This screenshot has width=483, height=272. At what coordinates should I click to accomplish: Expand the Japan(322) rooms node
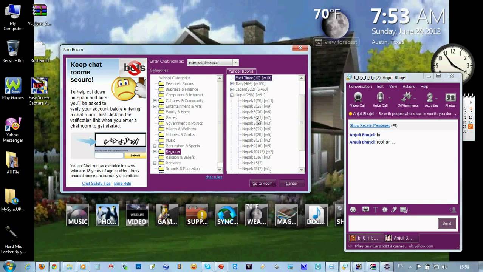click(x=232, y=89)
